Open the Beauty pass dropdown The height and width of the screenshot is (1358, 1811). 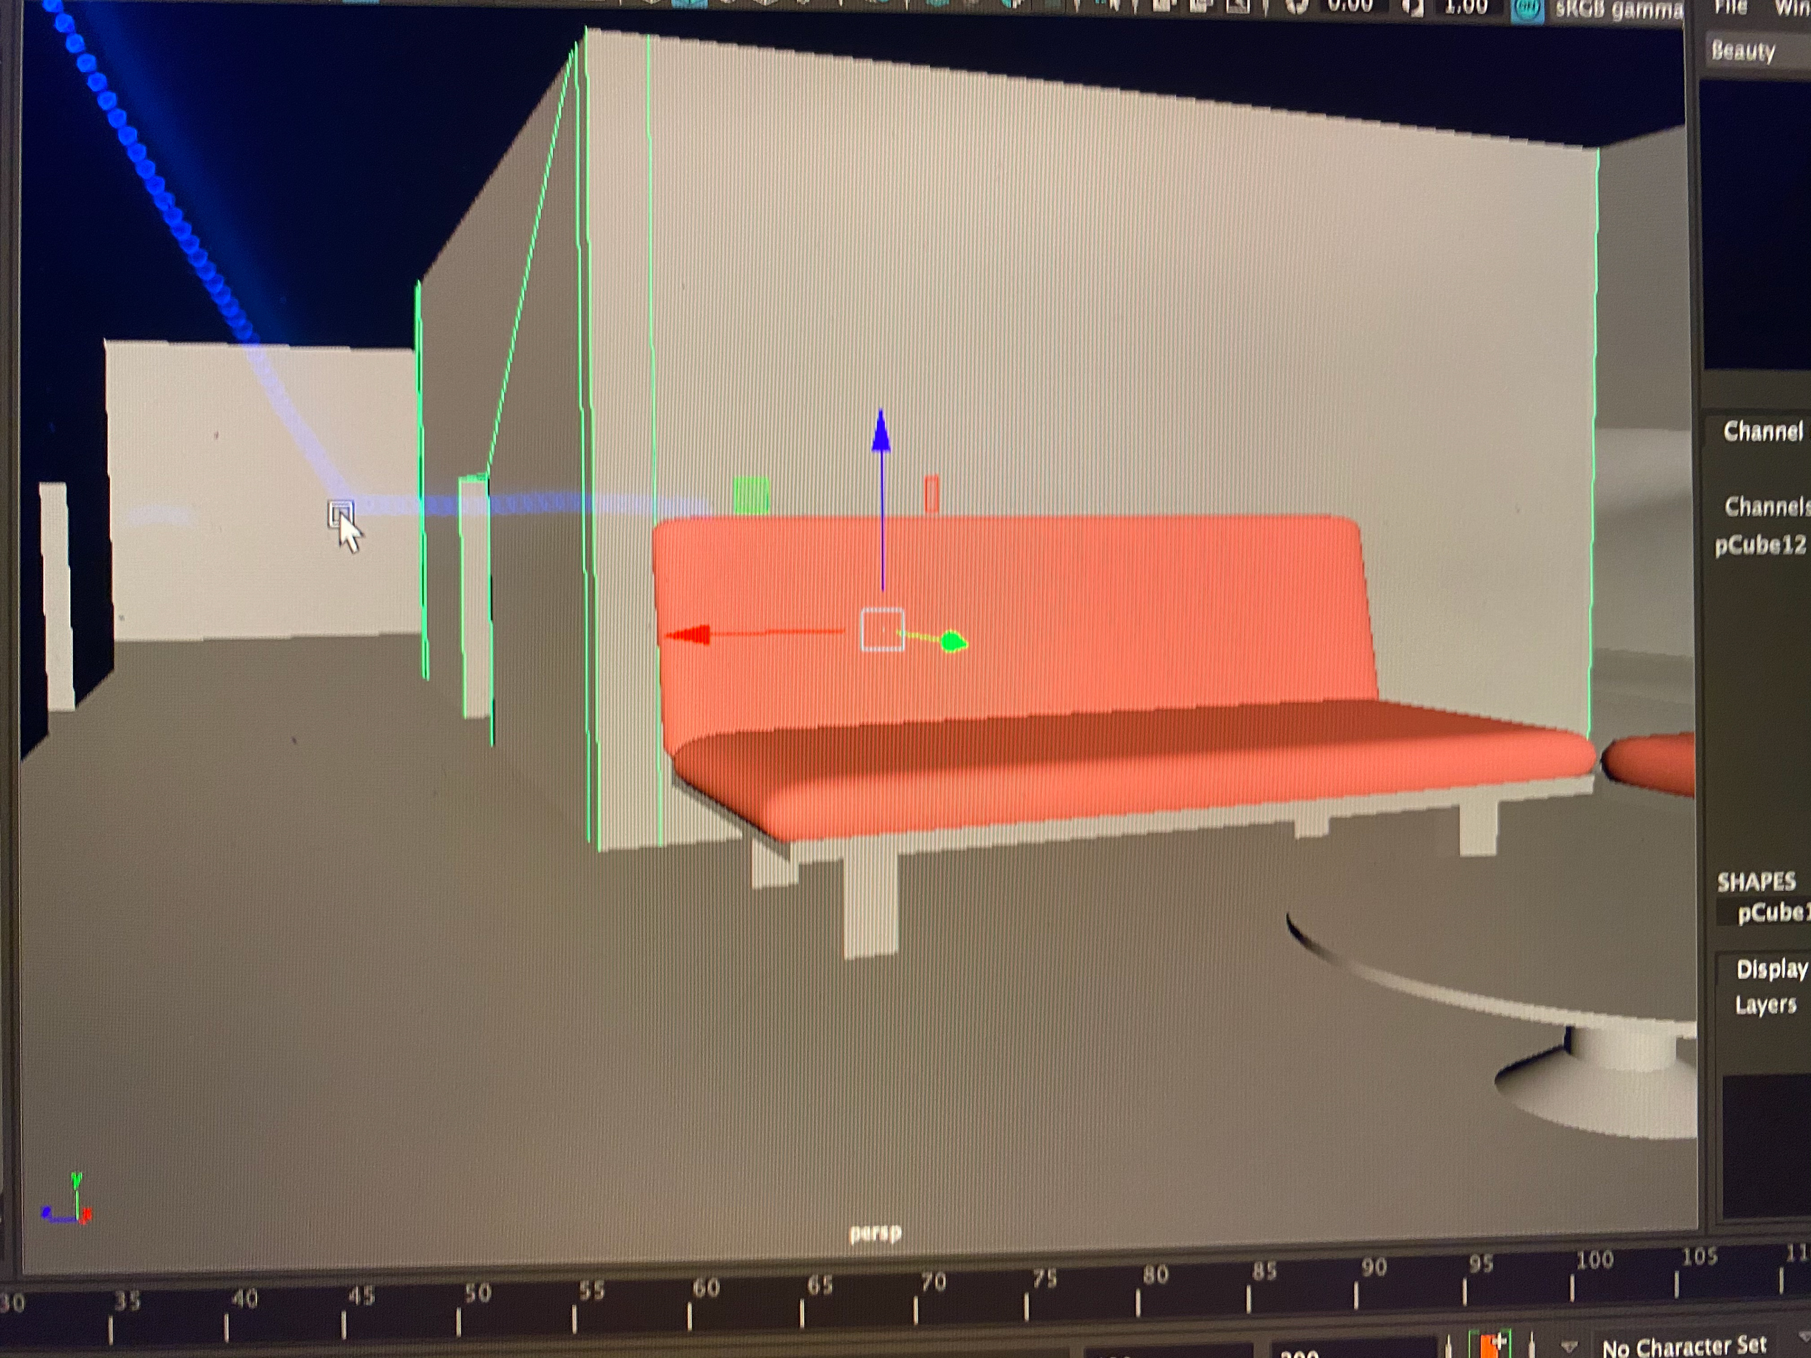1757,51
